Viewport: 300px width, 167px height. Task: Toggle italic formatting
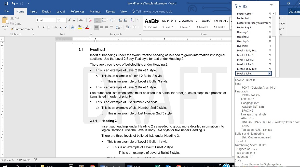pos(44,27)
